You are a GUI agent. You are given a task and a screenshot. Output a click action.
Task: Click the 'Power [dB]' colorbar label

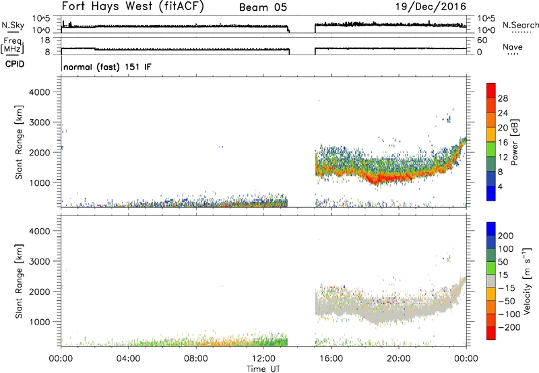point(514,142)
